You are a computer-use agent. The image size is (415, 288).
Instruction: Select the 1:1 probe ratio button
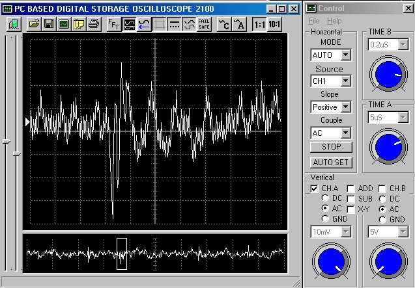click(259, 25)
